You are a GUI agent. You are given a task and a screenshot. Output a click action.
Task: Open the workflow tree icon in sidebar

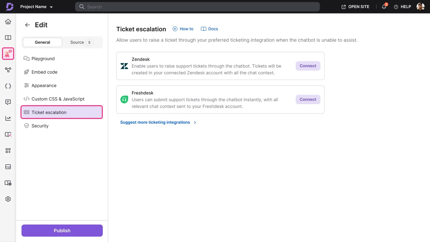pyautogui.click(x=8, y=70)
